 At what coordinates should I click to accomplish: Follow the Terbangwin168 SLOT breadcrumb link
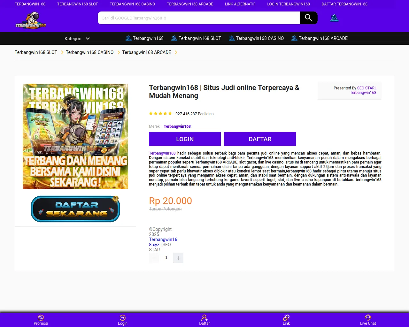pos(36,52)
